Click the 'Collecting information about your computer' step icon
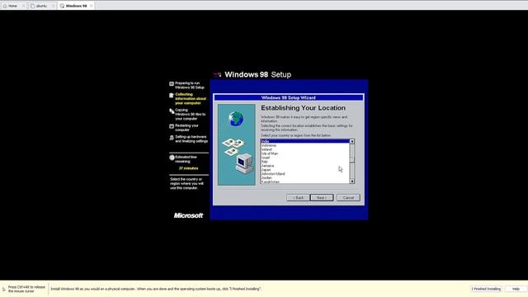Image resolution: width=528 pixels, height=297 pixels. (x=172, y=96)
